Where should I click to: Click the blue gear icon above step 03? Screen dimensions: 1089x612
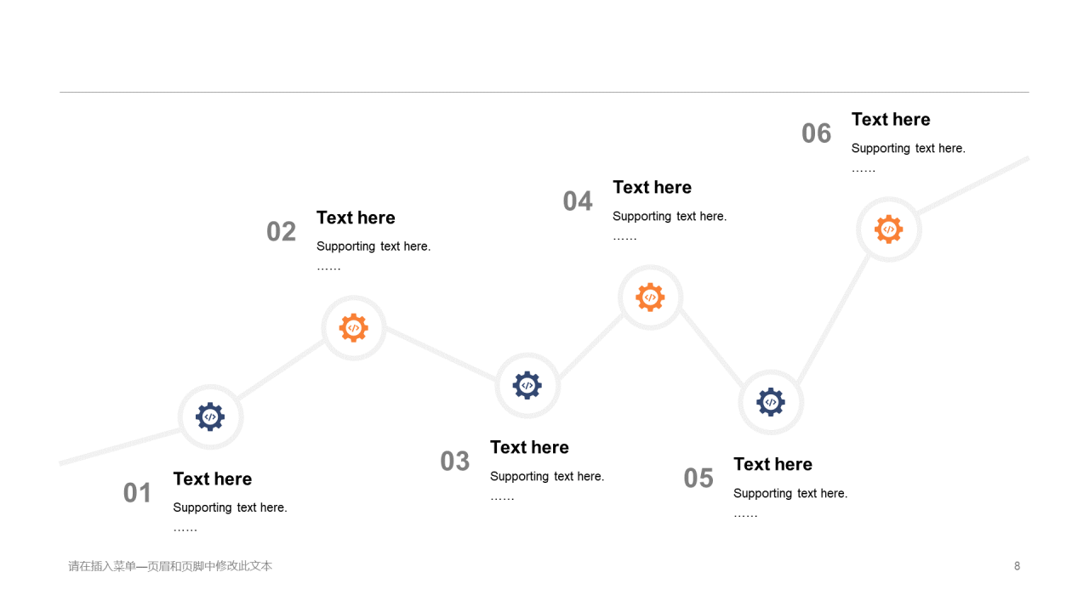pos(527,386)
